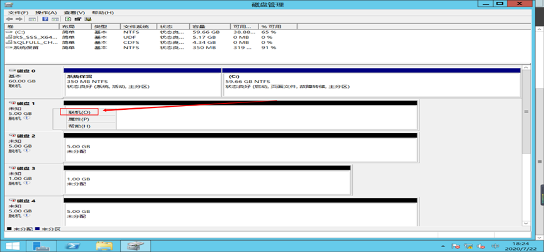Click the Action Center flag tray icon
This screenshot has height=252, width=544.
click(456, 246)
